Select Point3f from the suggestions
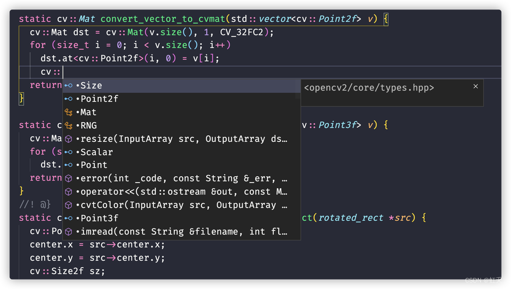 coord(181,218)
